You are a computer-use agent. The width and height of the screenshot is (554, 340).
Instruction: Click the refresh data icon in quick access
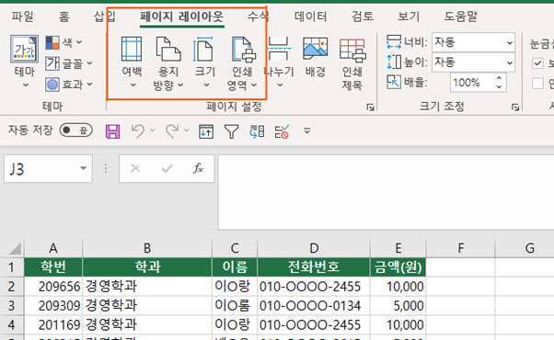257,131
